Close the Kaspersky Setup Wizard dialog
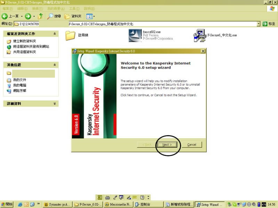Viewport: 278px width, 208px height. click(x=203, y=51)
